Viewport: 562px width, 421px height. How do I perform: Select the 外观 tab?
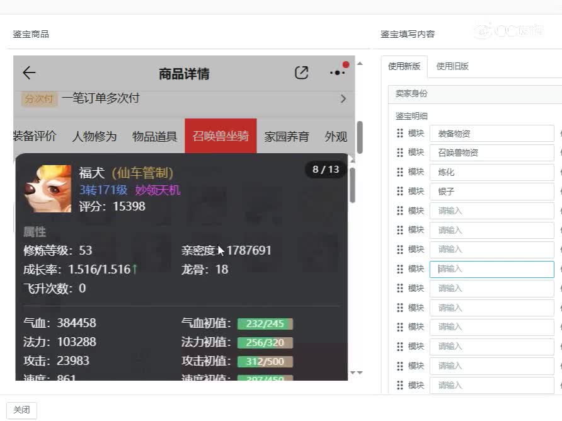tap(336, 136)
